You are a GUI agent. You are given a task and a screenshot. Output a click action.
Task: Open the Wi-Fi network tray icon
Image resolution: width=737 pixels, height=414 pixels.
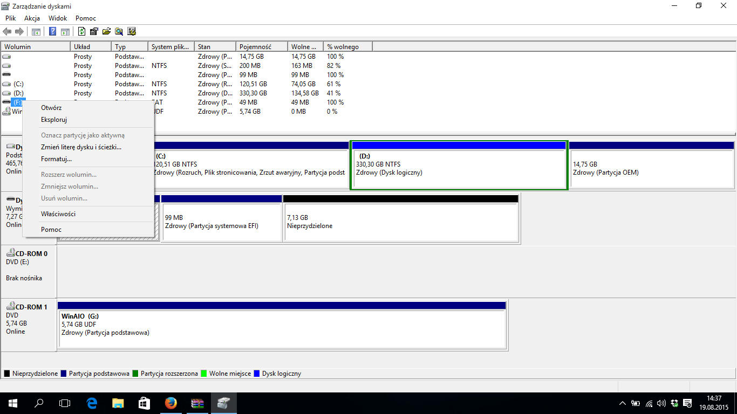coord(649,403)
